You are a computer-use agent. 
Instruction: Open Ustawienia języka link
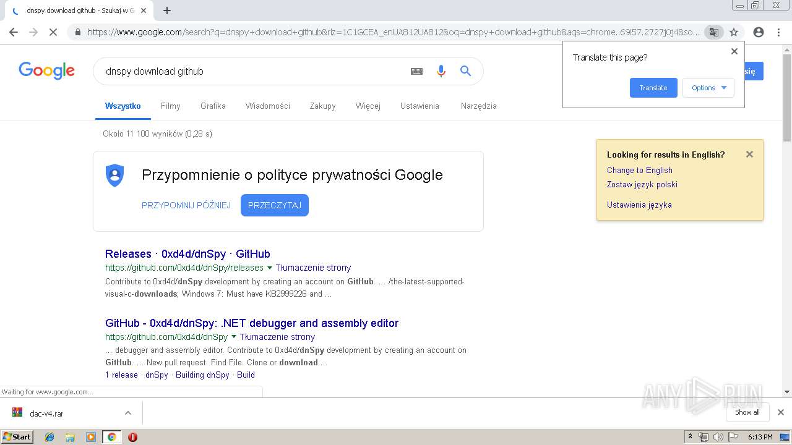[x=639, y=205]
